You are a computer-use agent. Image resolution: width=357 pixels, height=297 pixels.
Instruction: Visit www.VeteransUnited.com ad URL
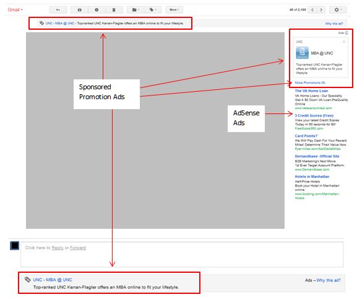pos(313,108)
